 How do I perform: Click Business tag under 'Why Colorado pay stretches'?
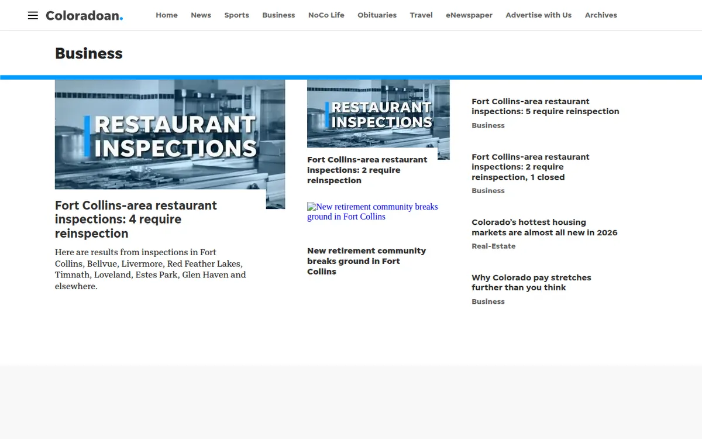click(x=488, y=301)
